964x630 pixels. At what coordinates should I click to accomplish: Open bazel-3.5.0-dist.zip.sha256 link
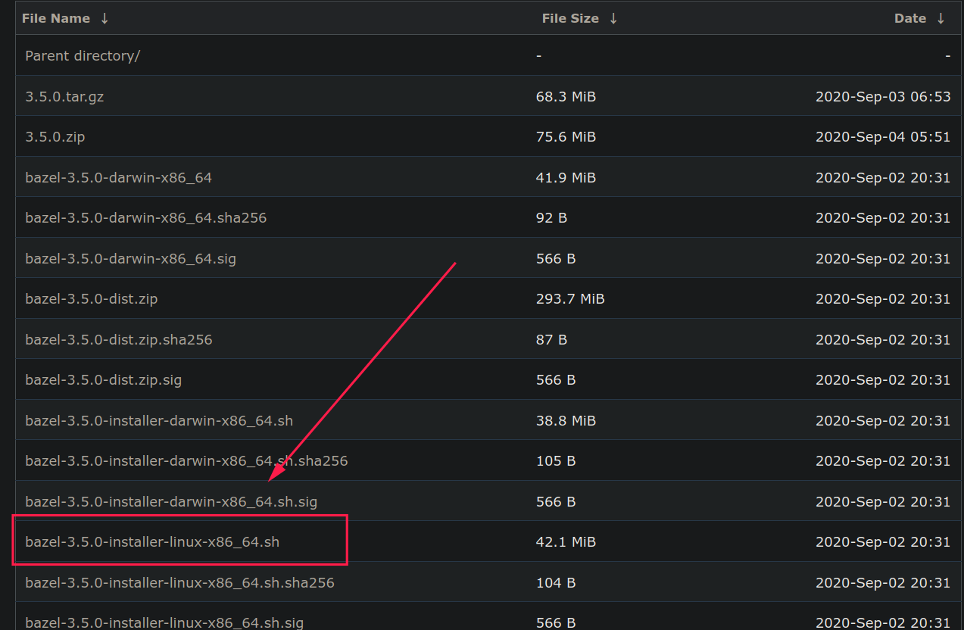coord(119,340)
